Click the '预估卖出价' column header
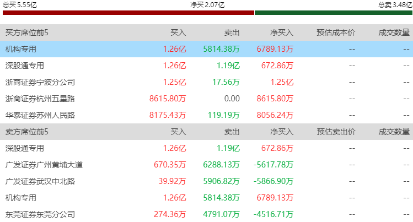This screenshot has width=413, height=222. (336, 132)
